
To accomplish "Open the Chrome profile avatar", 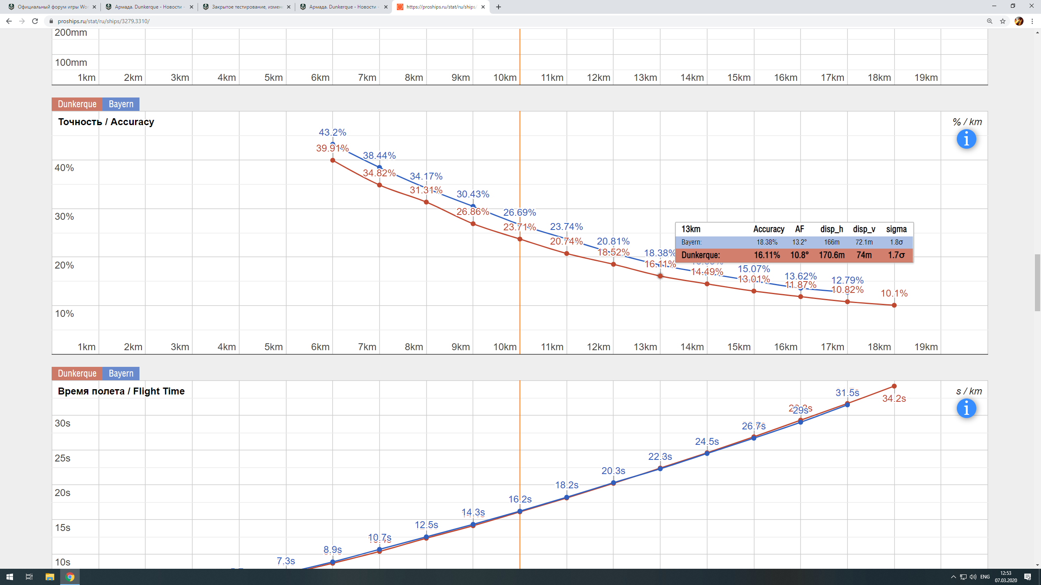I will (1019, 21).
